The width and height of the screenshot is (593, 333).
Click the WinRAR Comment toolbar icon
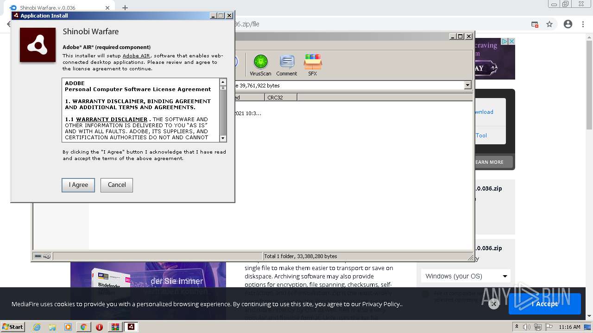287,65
